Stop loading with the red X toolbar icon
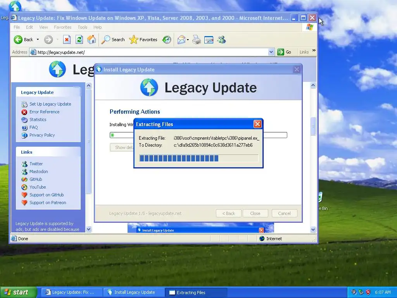 point(67,40)
